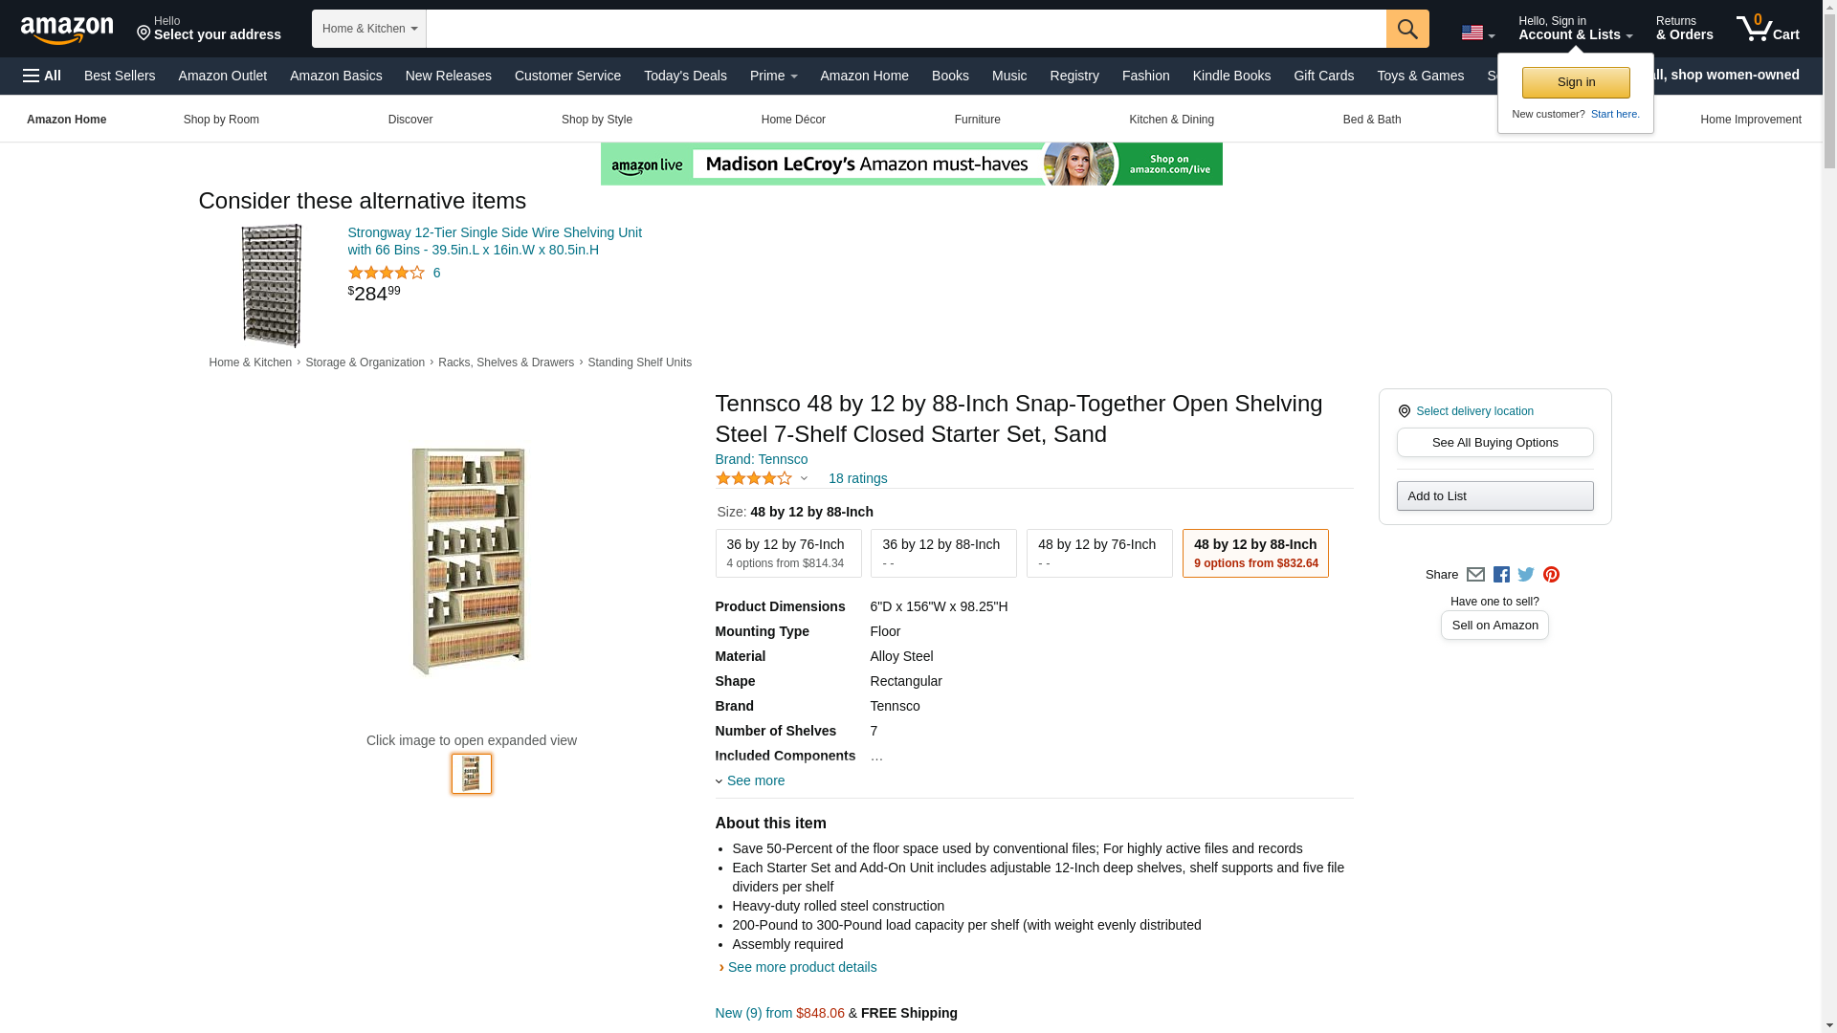Image resolution: width=1837 pixels, height=1033 pixels.
Task: Open the Today's Deals menu item
Action: click(x=685, y=76)
